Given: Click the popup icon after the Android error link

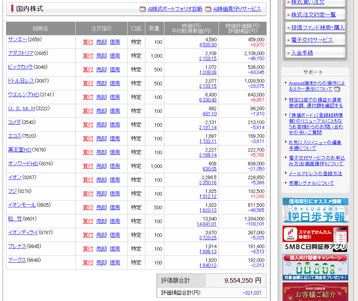Looking at the screenshot, I should 337,89.
